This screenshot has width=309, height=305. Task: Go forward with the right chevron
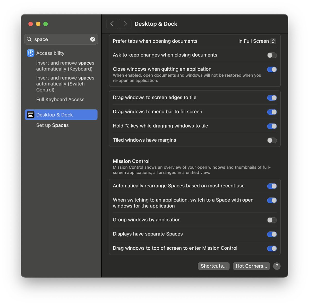click(x=125, y=24)
